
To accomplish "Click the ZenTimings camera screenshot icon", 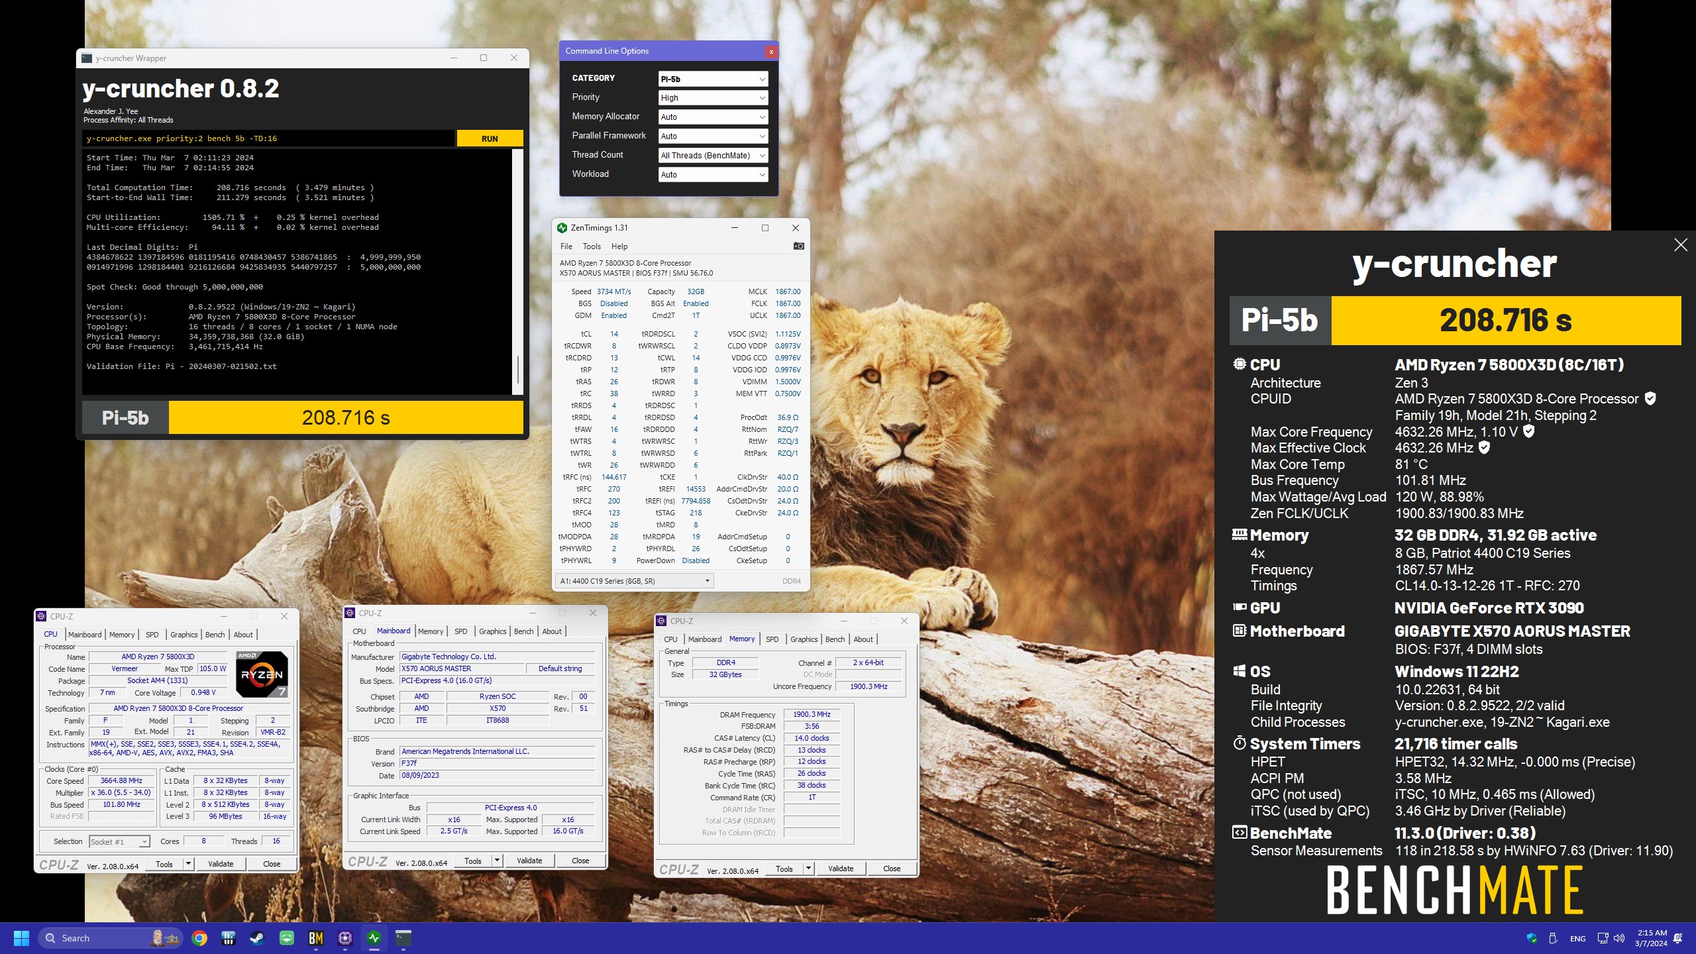I will [798, 246].
